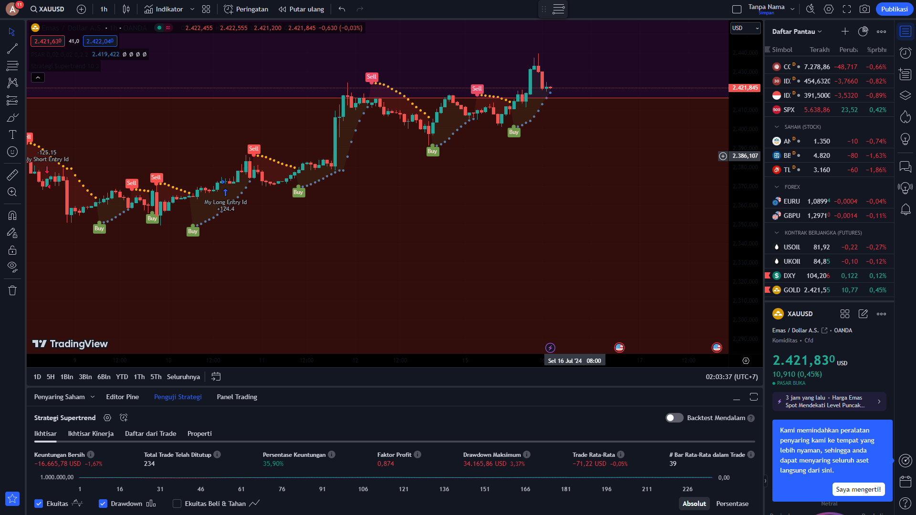
Task: Switch to Panel Trading tab
Action: pos(237,397)
